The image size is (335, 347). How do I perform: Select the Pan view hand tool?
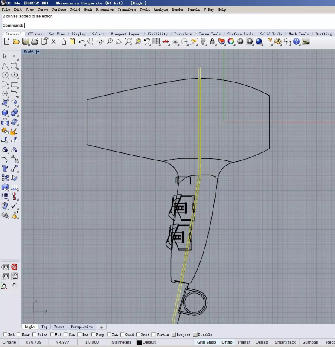(x=91, y=41)
